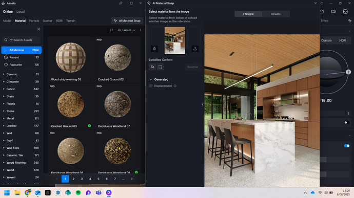
Task: Turn off the blue toggle switch in right panel
Action: click(346, 146)
